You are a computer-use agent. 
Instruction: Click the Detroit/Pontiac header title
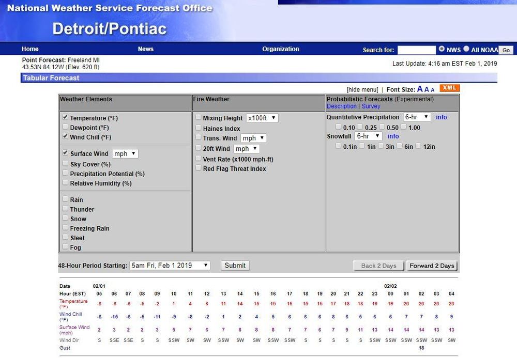pos(110,28)
